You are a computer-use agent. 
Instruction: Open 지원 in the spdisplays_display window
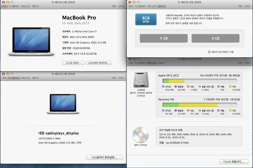click(x=114, y=78)
